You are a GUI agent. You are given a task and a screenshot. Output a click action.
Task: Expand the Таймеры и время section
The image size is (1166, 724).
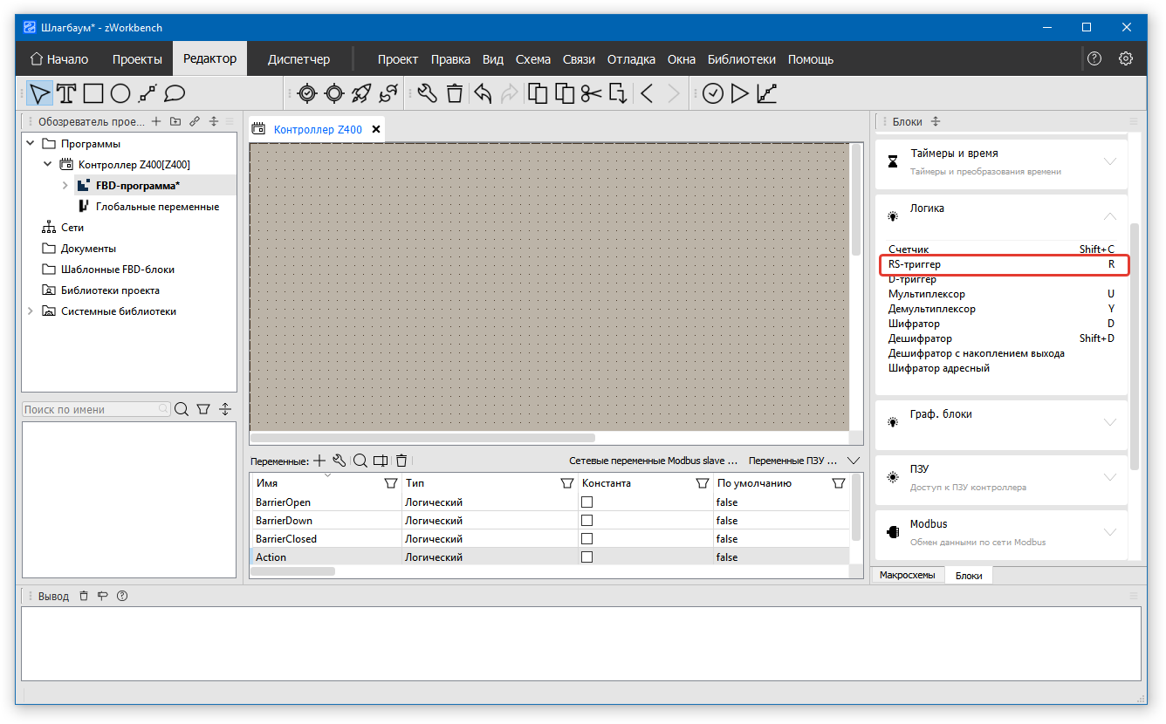[1110, 161]
